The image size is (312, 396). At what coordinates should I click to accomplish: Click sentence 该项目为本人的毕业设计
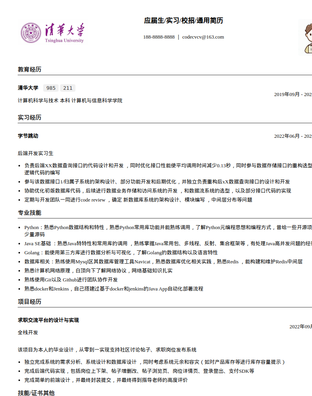(x=107, y=350)
